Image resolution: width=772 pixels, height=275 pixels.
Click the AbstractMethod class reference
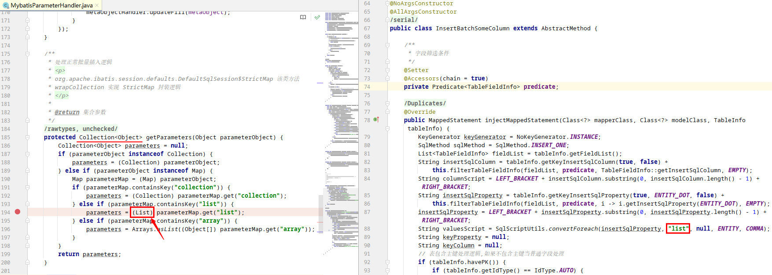566,29
